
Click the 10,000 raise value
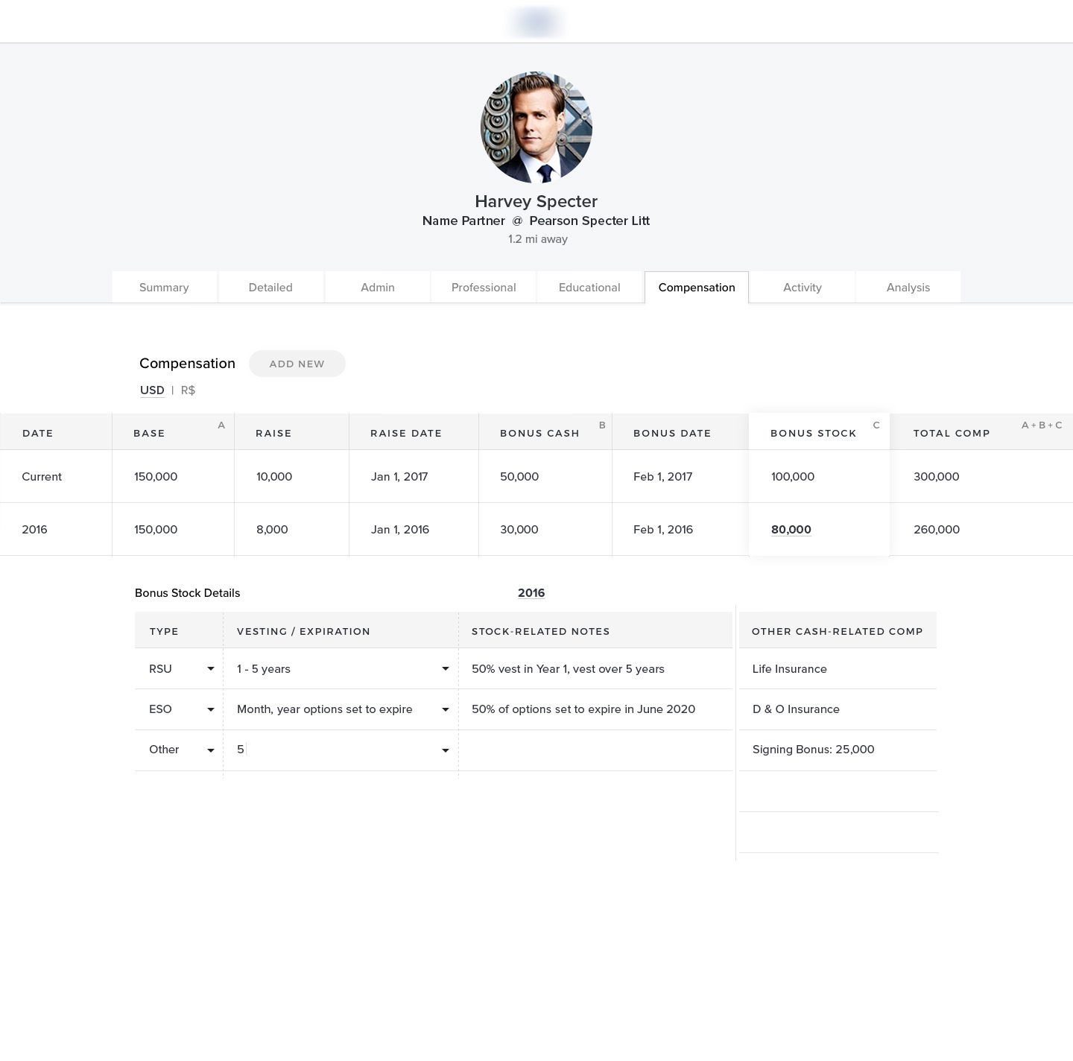(274, 477)
